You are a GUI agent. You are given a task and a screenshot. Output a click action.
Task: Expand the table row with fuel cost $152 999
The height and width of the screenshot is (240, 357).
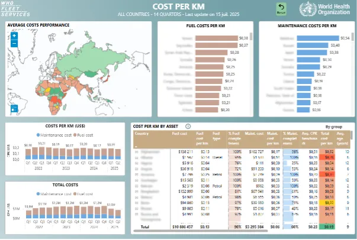(137, 192)
